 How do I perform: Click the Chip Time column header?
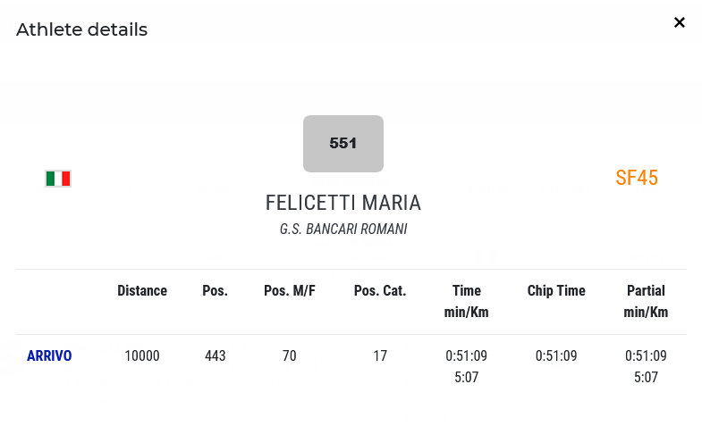point(556,291)
